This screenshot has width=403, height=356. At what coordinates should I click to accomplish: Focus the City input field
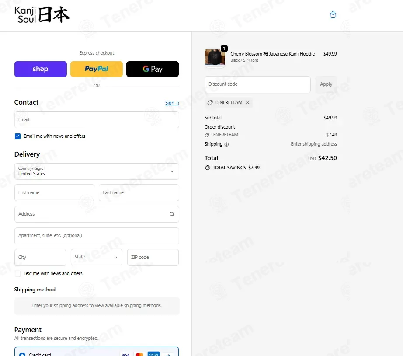coord(40,257)
